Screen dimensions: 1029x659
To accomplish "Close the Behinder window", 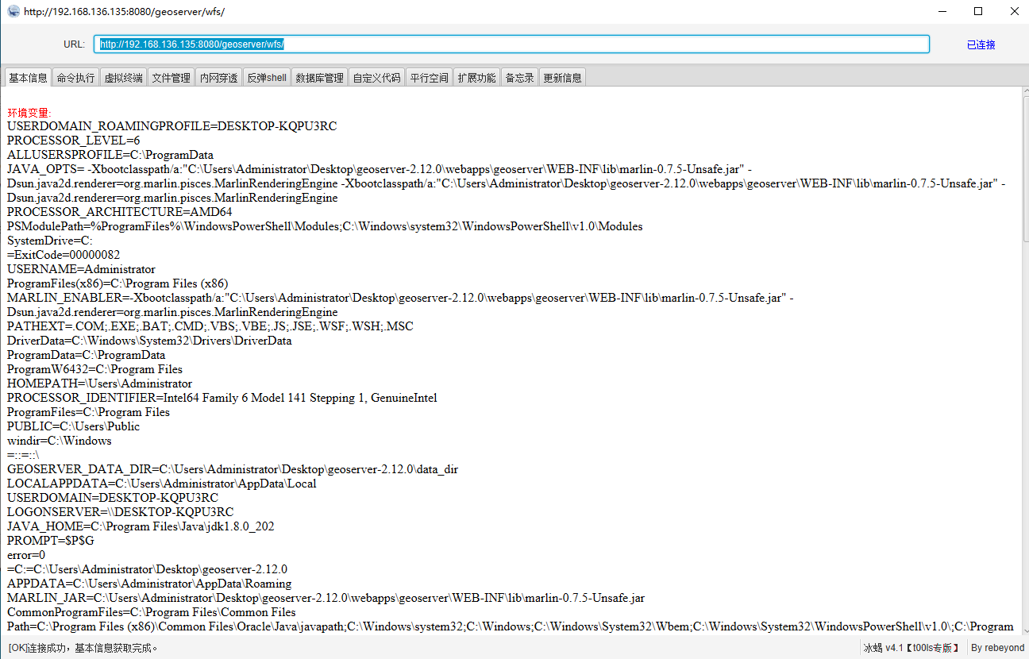I will point(1014,11).
